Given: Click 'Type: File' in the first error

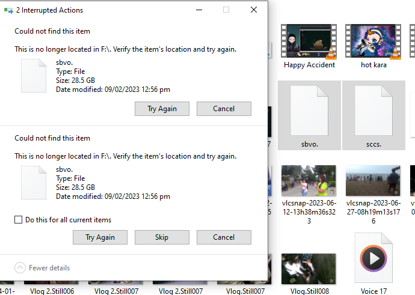Looking at the screenshot, I should [x=70, y=71].
